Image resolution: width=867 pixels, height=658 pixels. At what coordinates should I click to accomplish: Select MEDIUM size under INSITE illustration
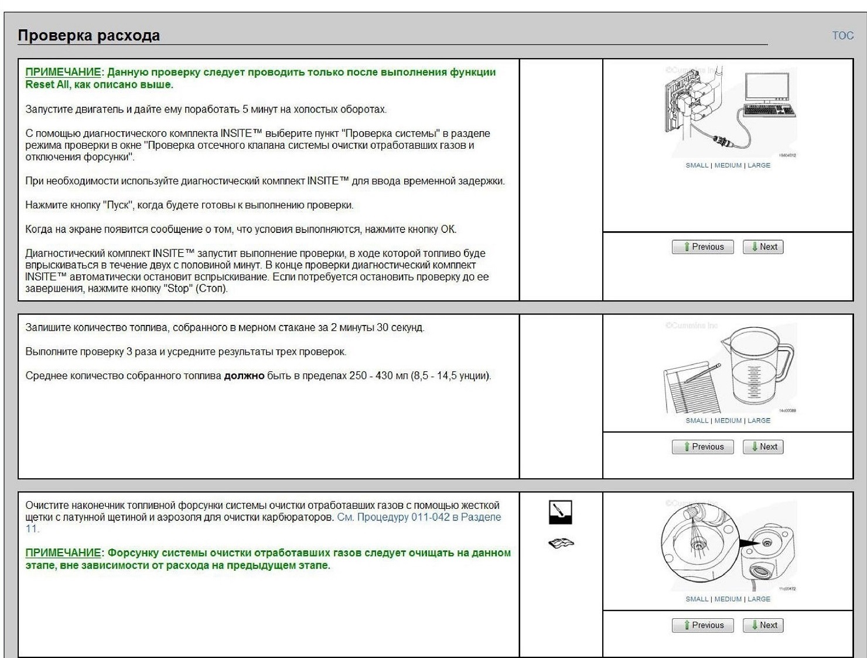(728, 166)
